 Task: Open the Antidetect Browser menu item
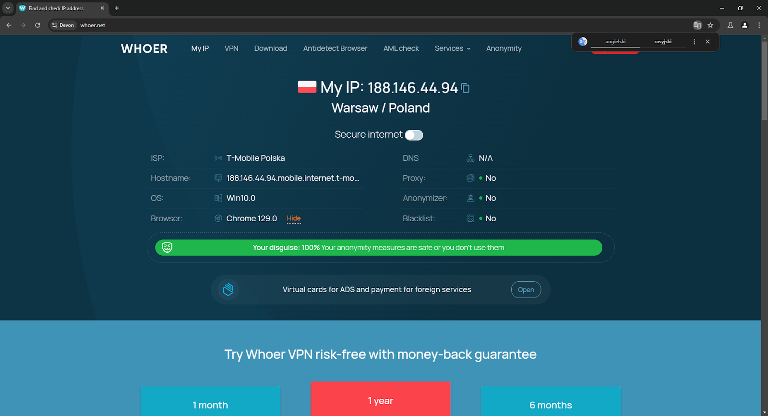tap(335, 48)
